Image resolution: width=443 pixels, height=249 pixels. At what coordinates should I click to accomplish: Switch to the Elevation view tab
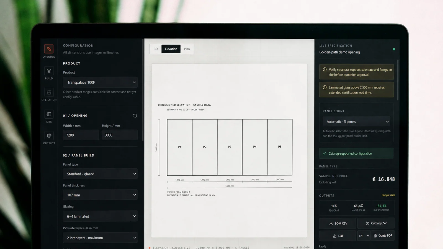[x=171, y=49]
